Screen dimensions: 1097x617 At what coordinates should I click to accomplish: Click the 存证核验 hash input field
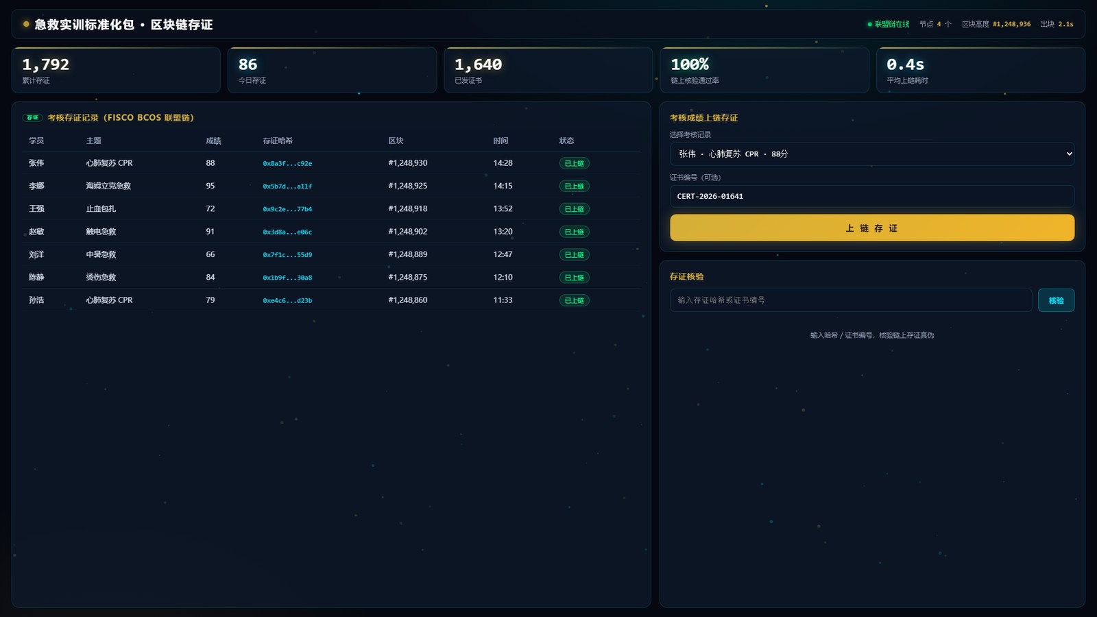[x=851, y=300]
